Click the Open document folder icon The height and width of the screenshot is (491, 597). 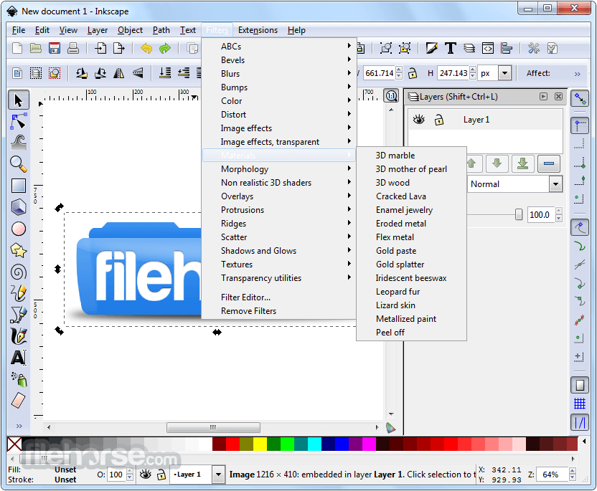pyautogui.click(x=36, y=48)
